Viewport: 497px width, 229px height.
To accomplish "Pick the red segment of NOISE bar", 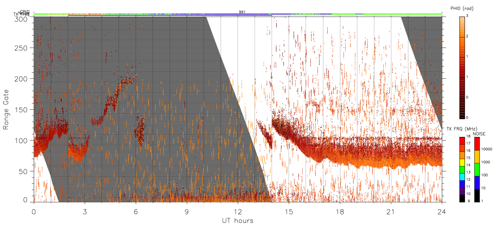I will pos(477,143).
